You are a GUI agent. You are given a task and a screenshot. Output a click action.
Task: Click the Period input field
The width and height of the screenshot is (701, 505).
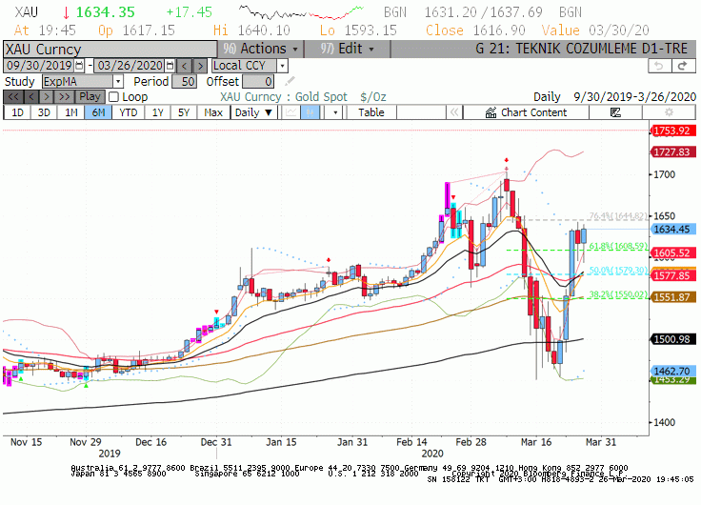pyautogui.click(x=184, y=81)
